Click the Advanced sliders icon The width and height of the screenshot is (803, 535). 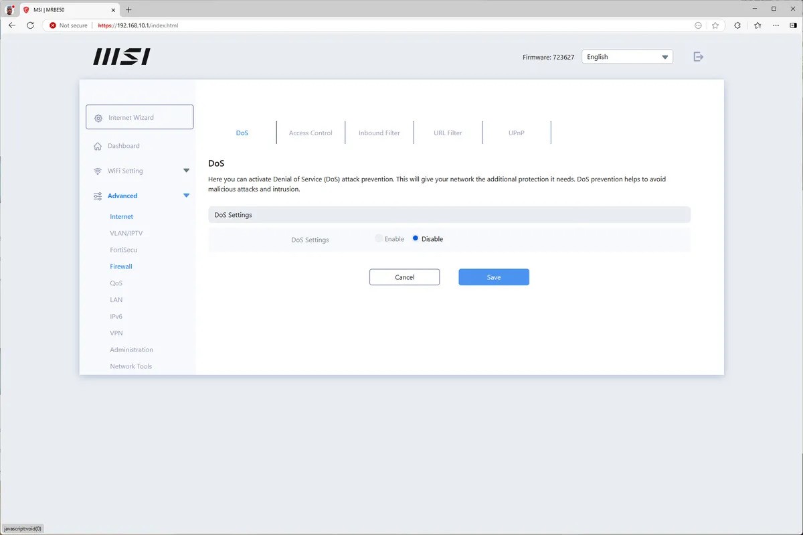click(98, 196)
